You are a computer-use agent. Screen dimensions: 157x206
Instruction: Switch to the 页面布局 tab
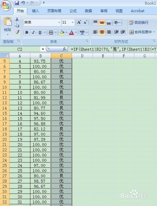pos(54,11)
